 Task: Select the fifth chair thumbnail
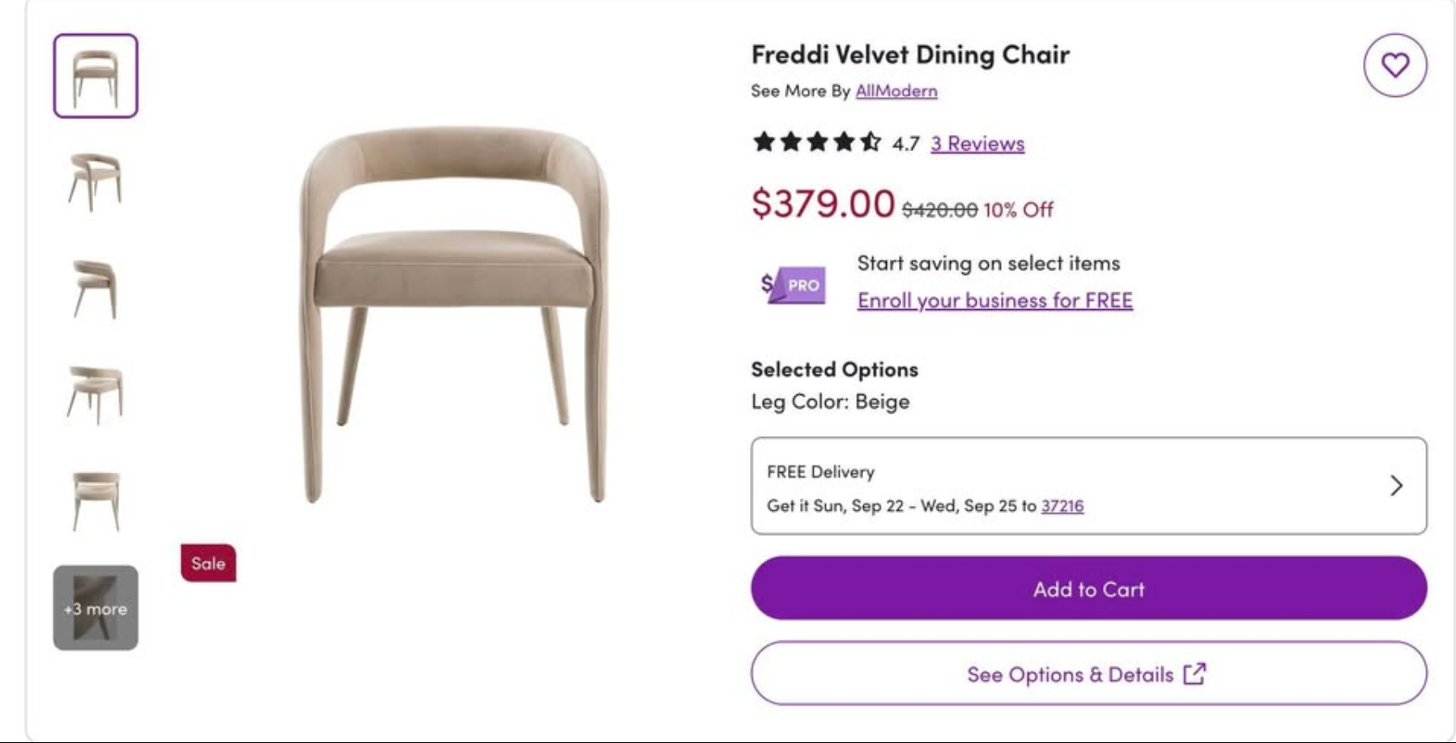click(x=96, y=501)
